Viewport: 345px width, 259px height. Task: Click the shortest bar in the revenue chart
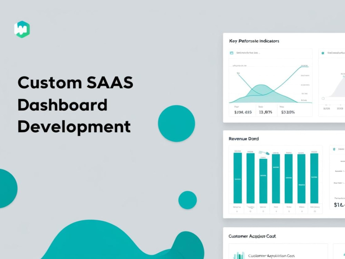(263, 181)
